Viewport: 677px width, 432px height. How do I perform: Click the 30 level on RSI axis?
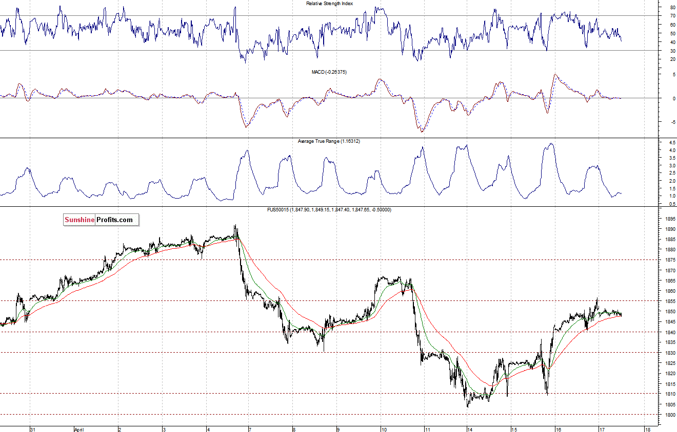(x=672, y=51)
